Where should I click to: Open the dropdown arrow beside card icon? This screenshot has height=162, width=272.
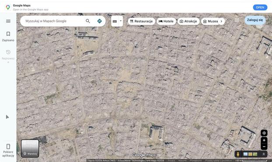click(x=121, y=21)
